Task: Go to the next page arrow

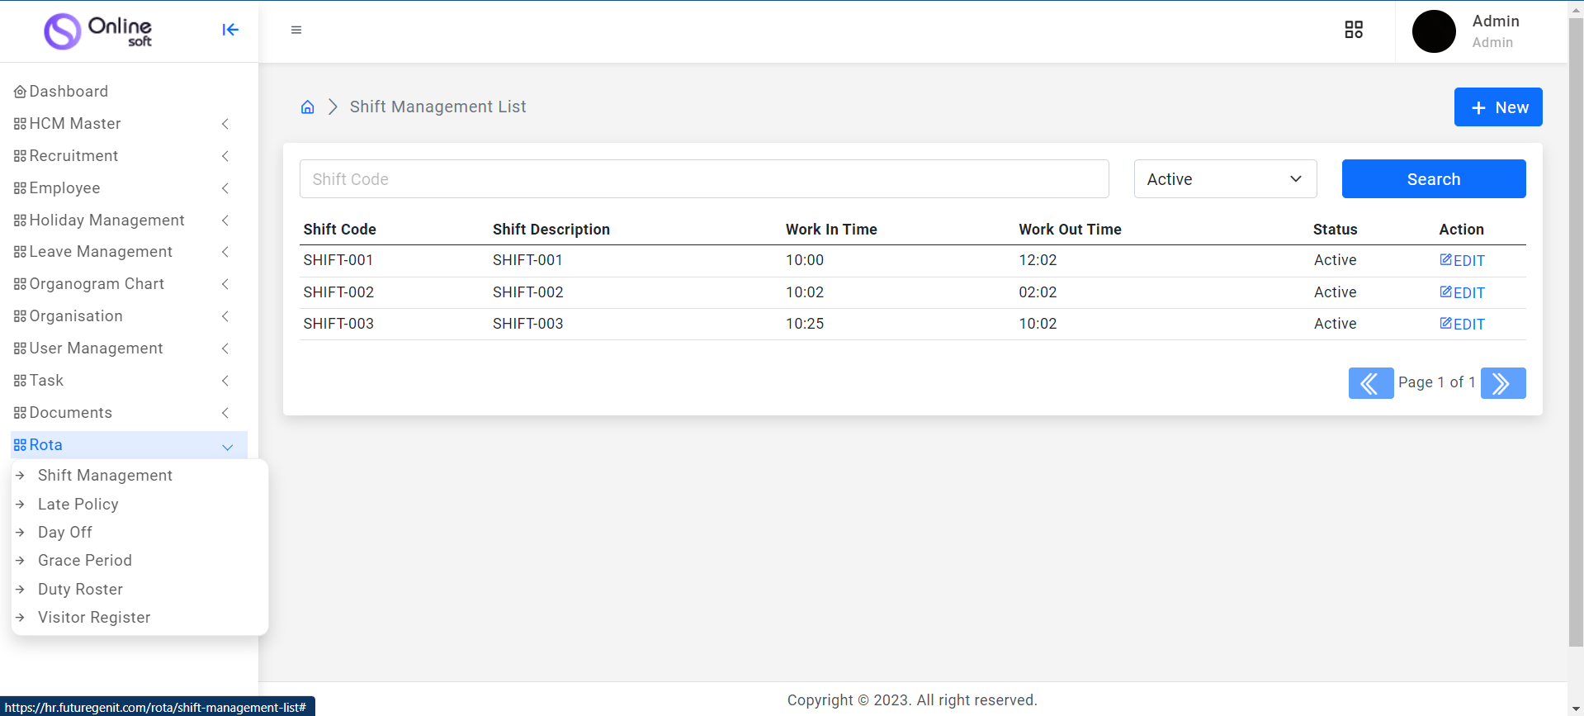Action: pos(1502,383)
